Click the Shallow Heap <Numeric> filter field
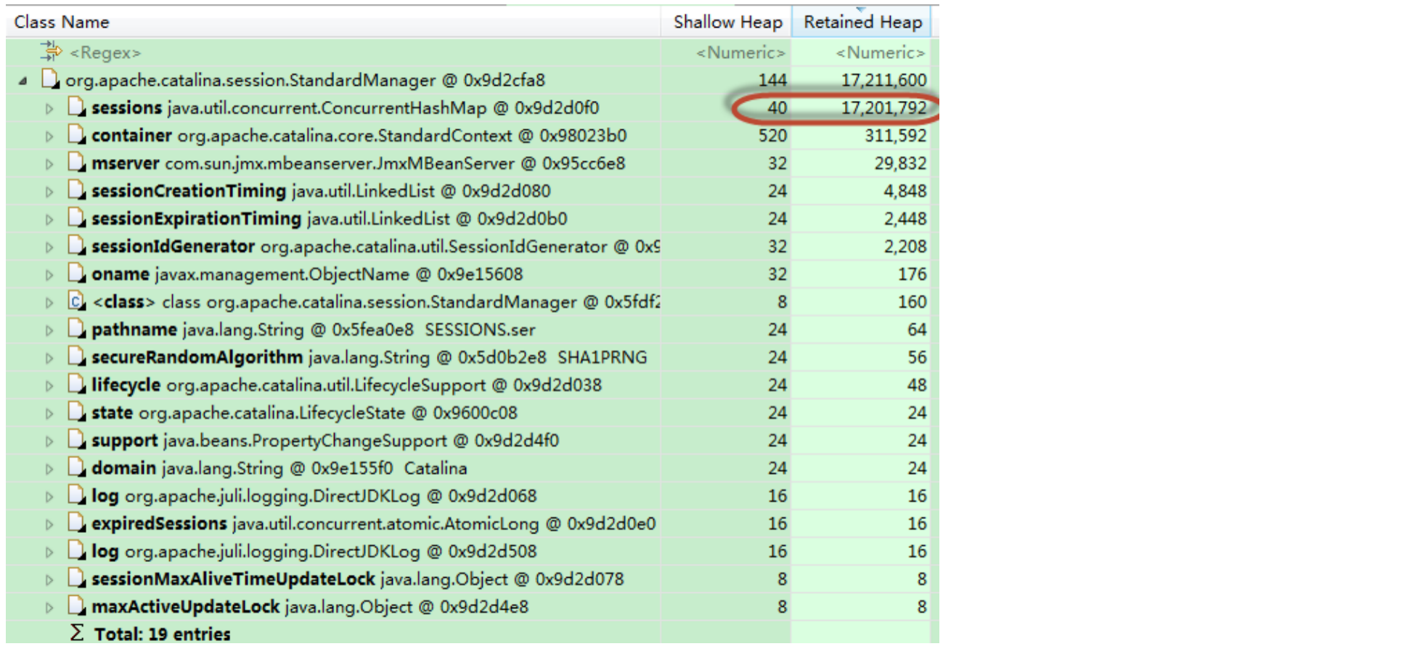This screenshot has height=649, width=1417. point(740,53)
